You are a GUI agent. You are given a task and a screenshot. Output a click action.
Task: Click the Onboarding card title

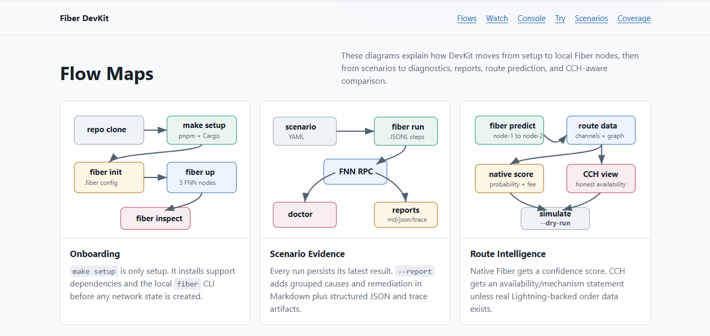tap(95, 254)
